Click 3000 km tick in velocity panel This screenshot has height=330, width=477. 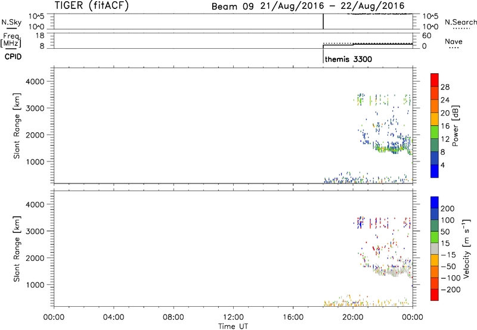click(35, 231)
